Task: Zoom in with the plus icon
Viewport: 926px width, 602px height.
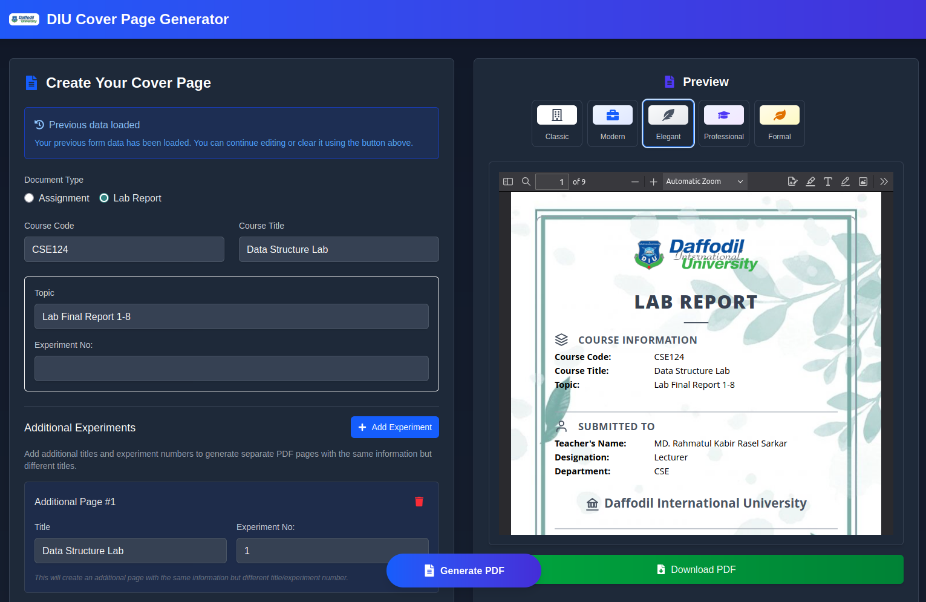Action: point(653,182)
